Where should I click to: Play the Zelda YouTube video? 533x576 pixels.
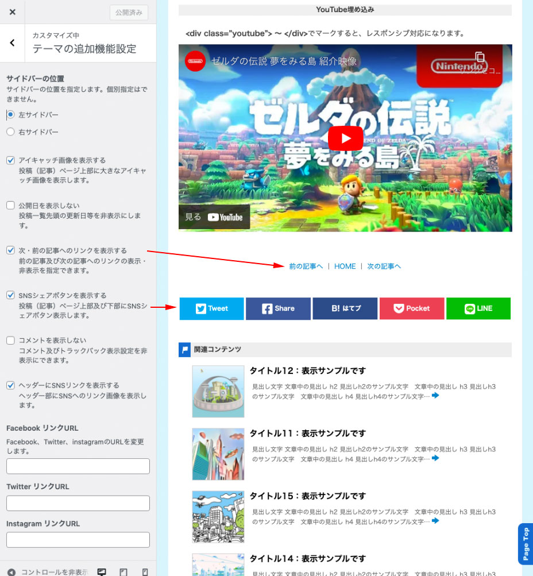[x=345, y=138]
